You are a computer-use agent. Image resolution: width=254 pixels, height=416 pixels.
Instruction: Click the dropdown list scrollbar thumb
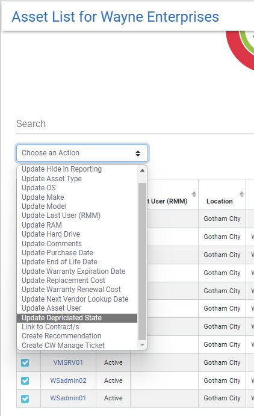[x=143, y=261]
